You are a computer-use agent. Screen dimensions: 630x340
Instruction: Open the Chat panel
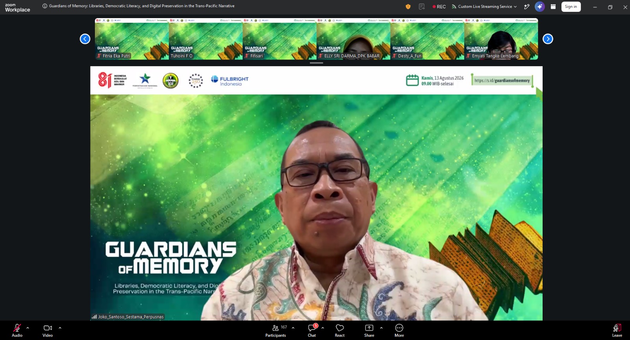(312, 330)
